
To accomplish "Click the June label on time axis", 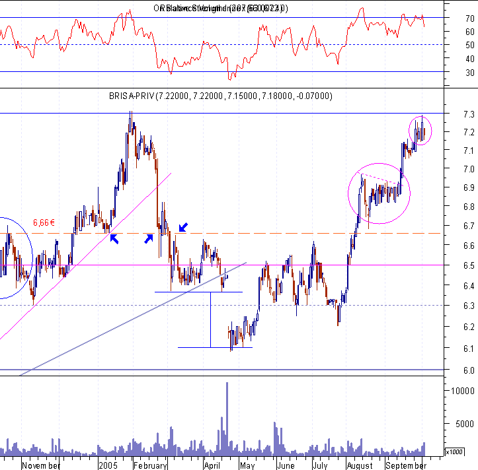I will pyautogui.click(x=286, y=466).
